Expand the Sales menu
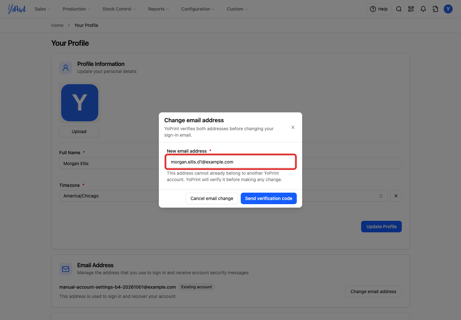This screenshot has width=461, height=320. [43, 9]
